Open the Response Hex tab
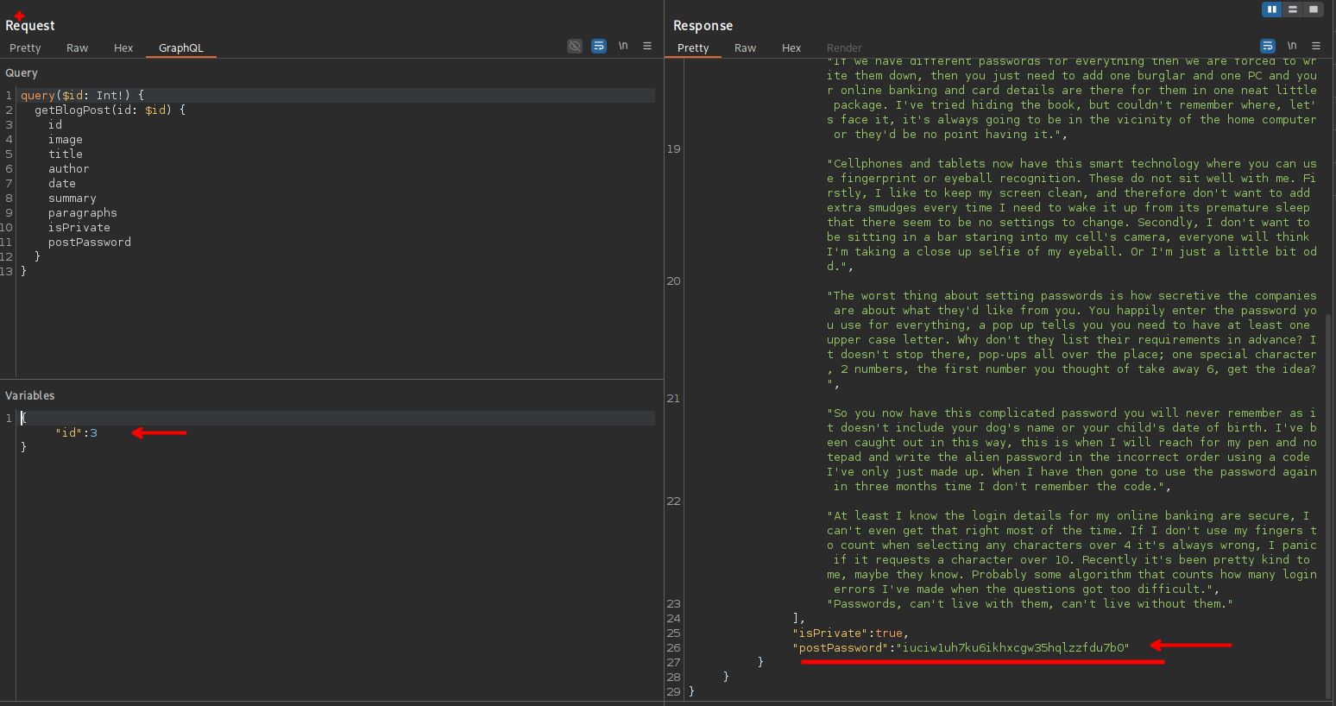Screen dimensions: 1336x706 tap(791, 48)
